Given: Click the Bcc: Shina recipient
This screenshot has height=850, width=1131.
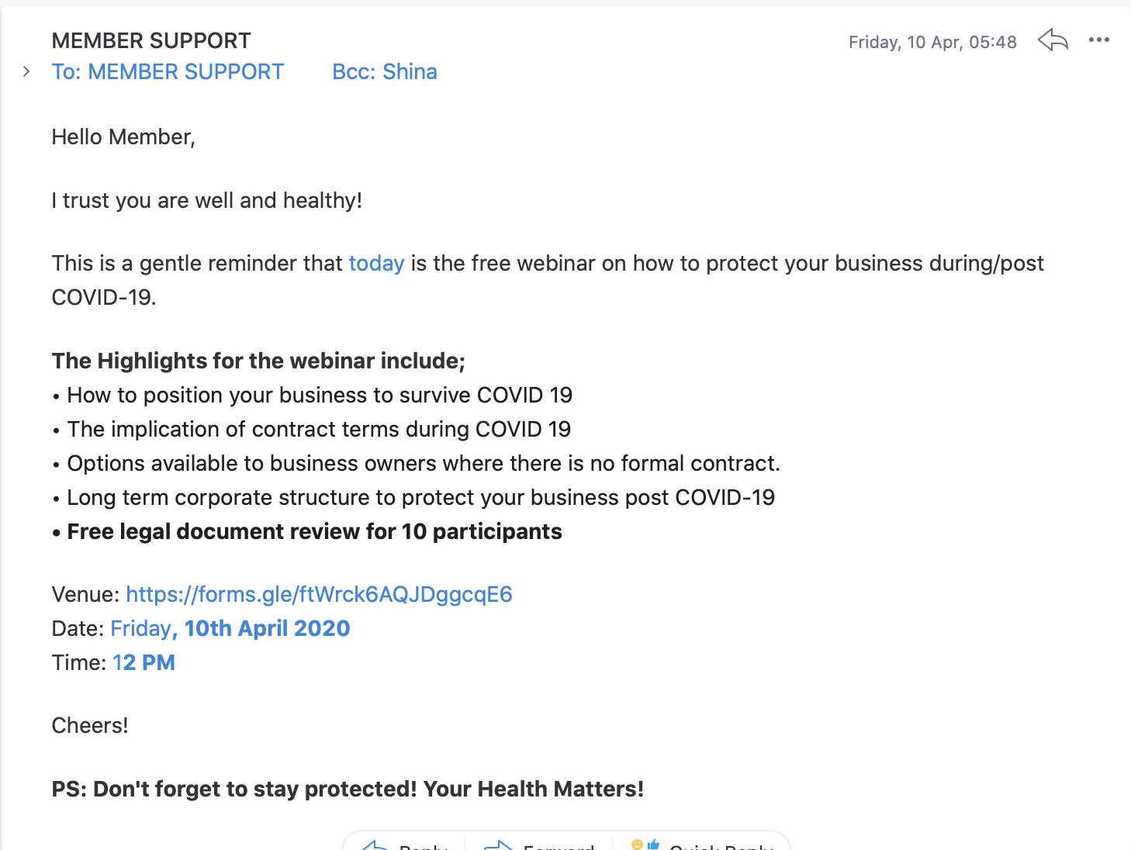Looking at the screenshot, I should (x=385, y=71).
